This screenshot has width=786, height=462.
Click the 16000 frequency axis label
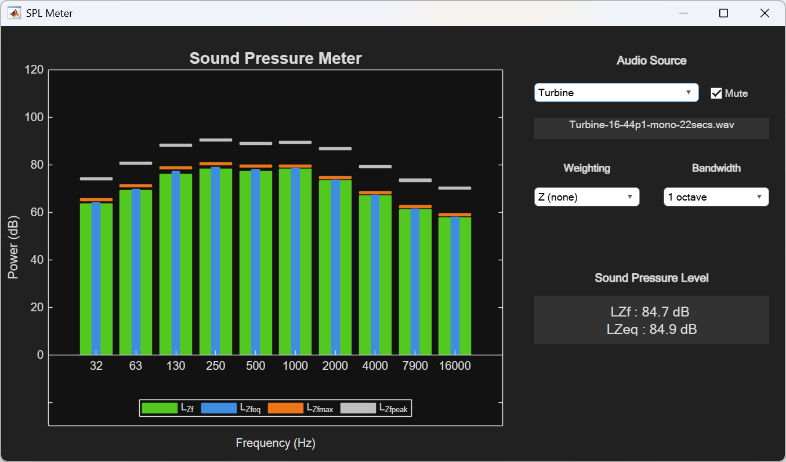pos(455,366)
